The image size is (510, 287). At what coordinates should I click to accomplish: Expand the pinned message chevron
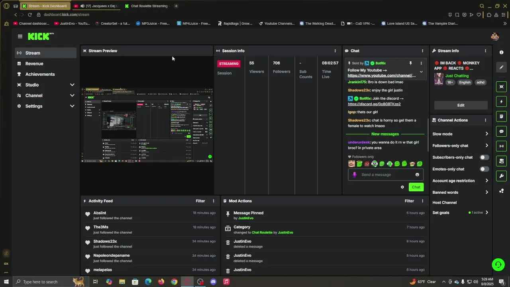click(x=421, y=72)
